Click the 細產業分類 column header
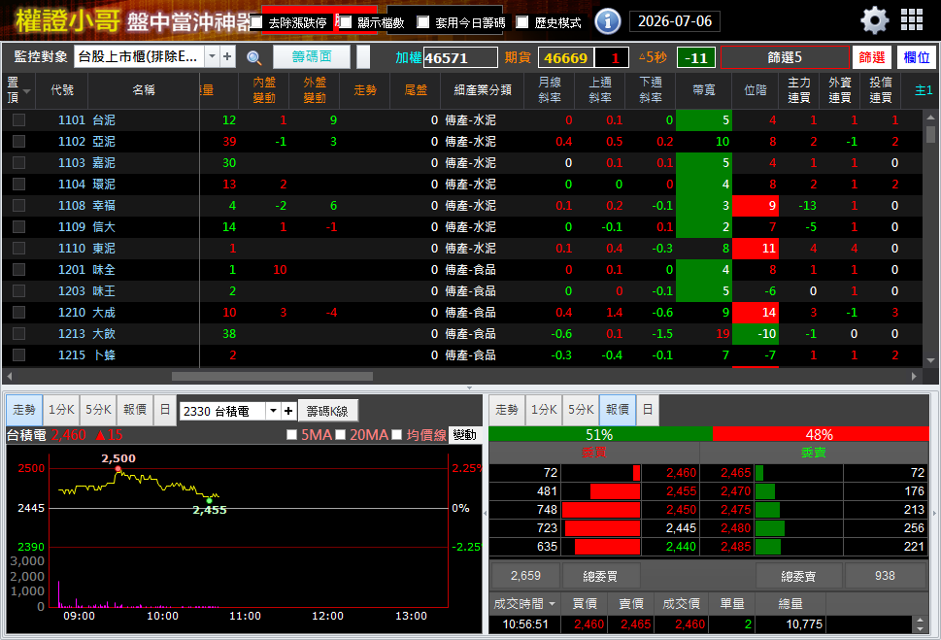Viewport: 941px width, 640px height. pos(483,90)
